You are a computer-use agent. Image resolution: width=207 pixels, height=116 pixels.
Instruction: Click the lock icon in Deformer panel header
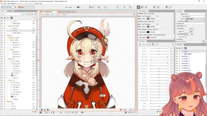(x=180, y=48)
